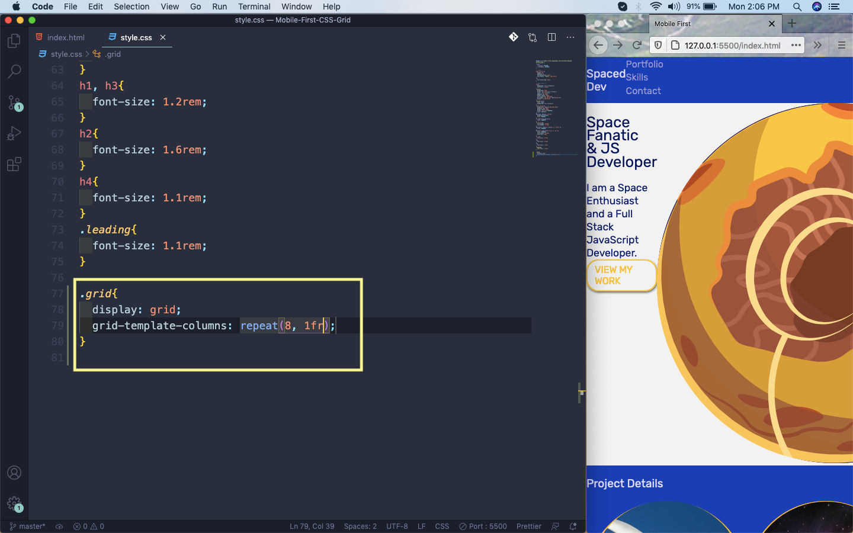Click the browser shield tracking icon

(x=658, y=45)
